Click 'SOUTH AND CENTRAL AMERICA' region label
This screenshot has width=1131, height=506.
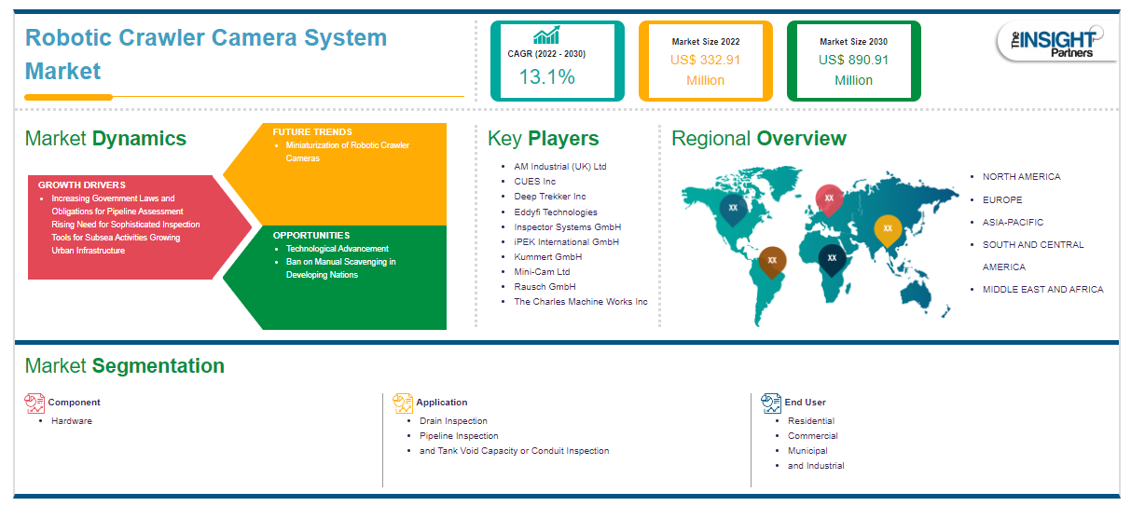[x=1033, y=256]
